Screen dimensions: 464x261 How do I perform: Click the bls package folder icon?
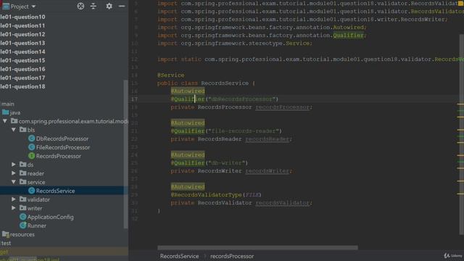pyautogui.click(x=22, y=129)
